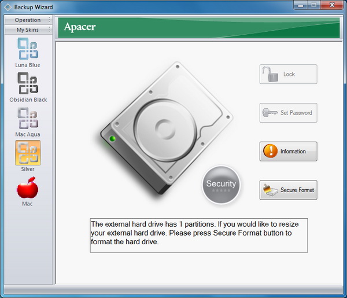Click the My Skins header grip dots
The image size is (347, 298).
pyautogui.click(x=50, y=30)
